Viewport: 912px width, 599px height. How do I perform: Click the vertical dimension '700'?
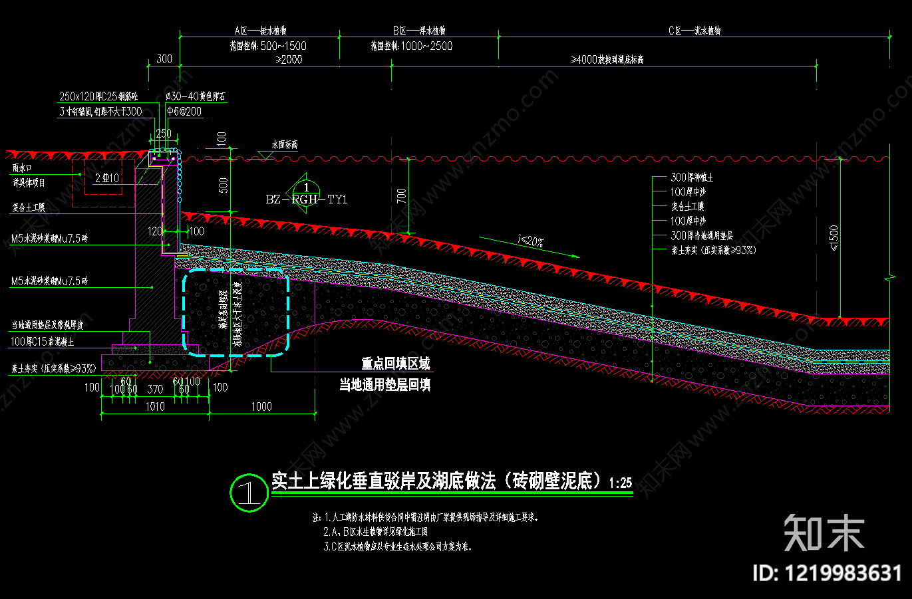[401, 195]
